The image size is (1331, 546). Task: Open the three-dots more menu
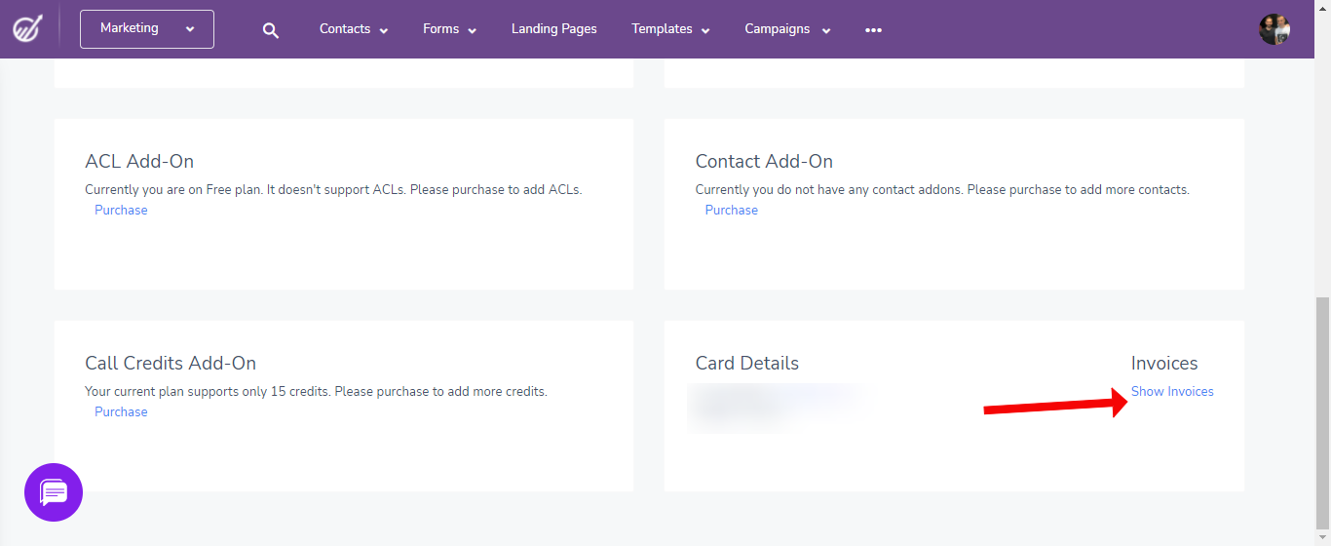point(873,30)
